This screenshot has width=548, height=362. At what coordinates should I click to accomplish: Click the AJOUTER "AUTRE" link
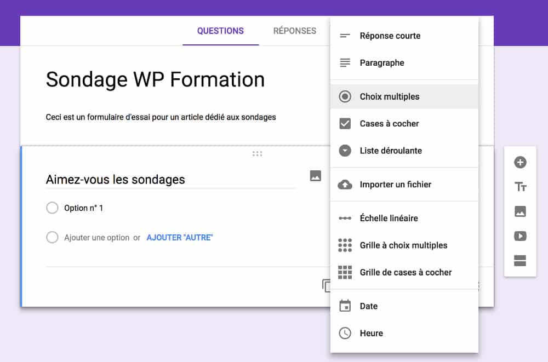[x=180, y=237]
